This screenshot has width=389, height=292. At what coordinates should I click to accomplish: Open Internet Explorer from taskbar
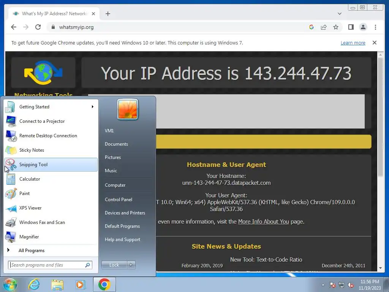pos(34,284)
